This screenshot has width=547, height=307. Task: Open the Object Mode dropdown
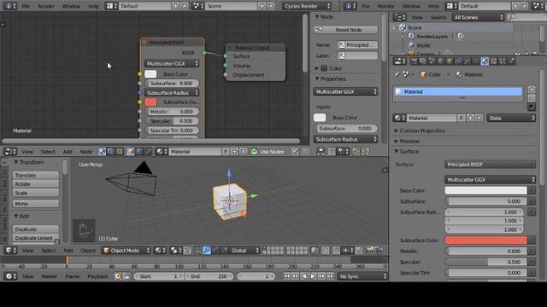pyautogui.click(x=126, y=250)
